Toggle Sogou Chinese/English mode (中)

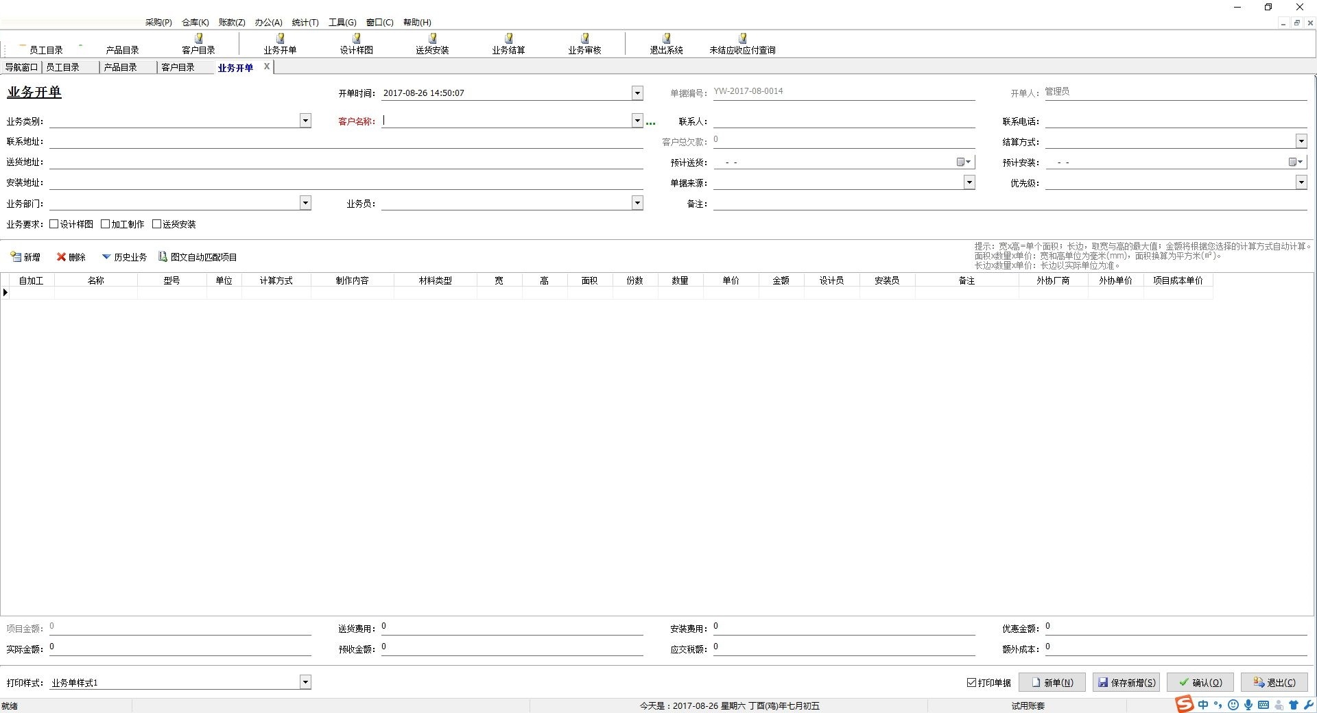pos(1203,705)
